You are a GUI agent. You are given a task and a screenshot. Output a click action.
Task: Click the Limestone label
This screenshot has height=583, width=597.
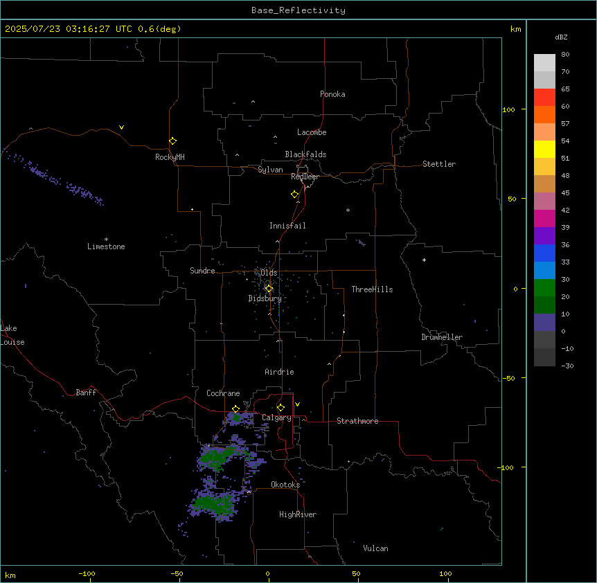pos(106,246)
